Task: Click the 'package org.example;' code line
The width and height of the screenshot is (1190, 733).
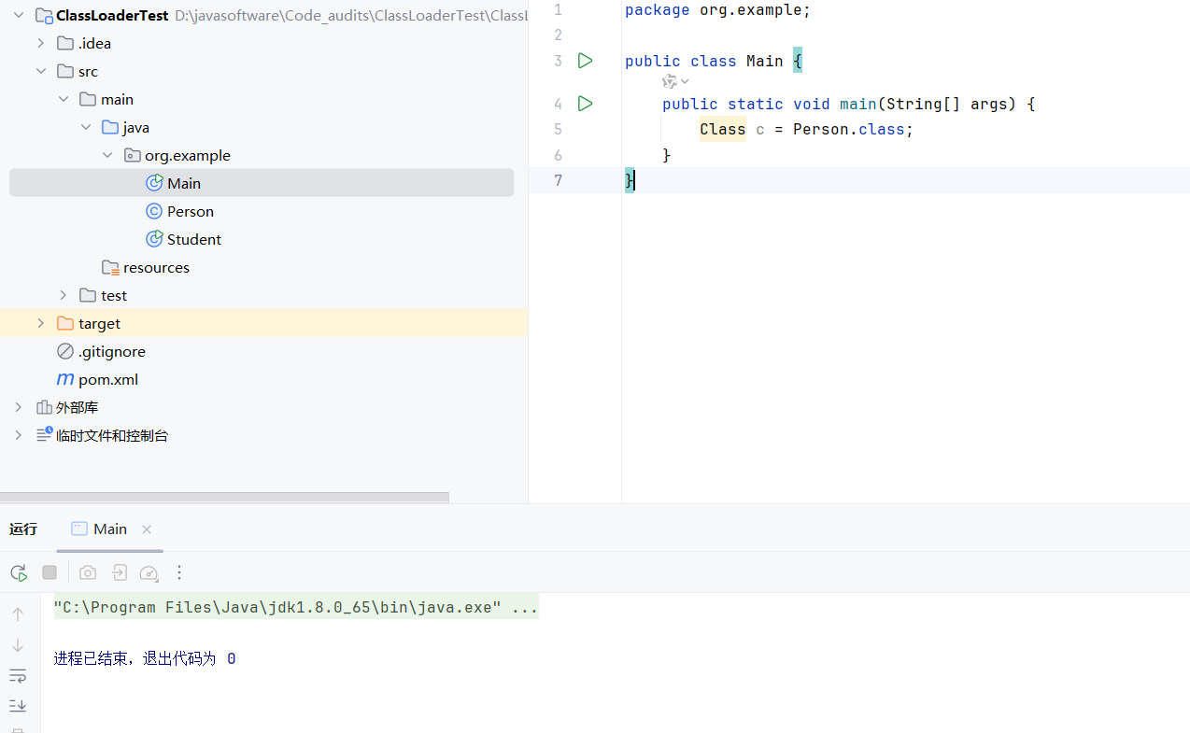Action: [x=718, y=10]
